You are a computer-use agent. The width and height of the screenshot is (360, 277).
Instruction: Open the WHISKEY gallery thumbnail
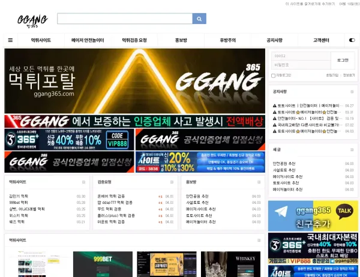(x=230, y=264)
